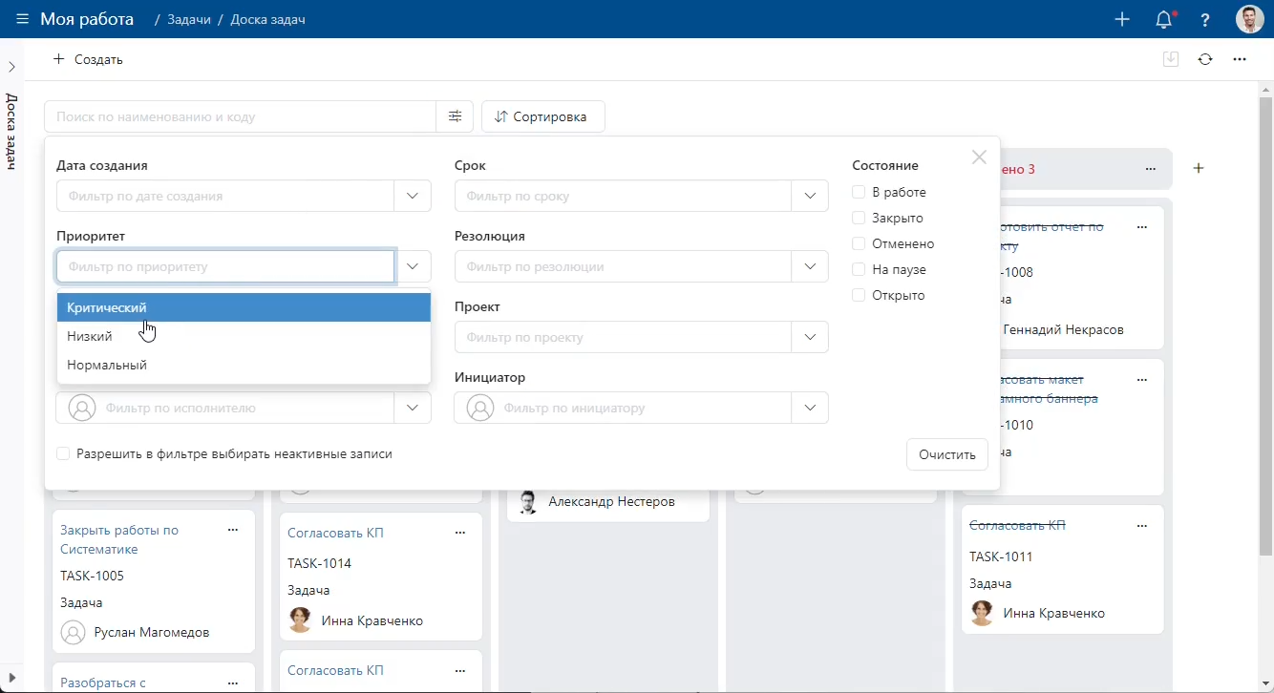
Task: Open three-dot menu on TASK-1014 card
Action: (x=460, y=533)
